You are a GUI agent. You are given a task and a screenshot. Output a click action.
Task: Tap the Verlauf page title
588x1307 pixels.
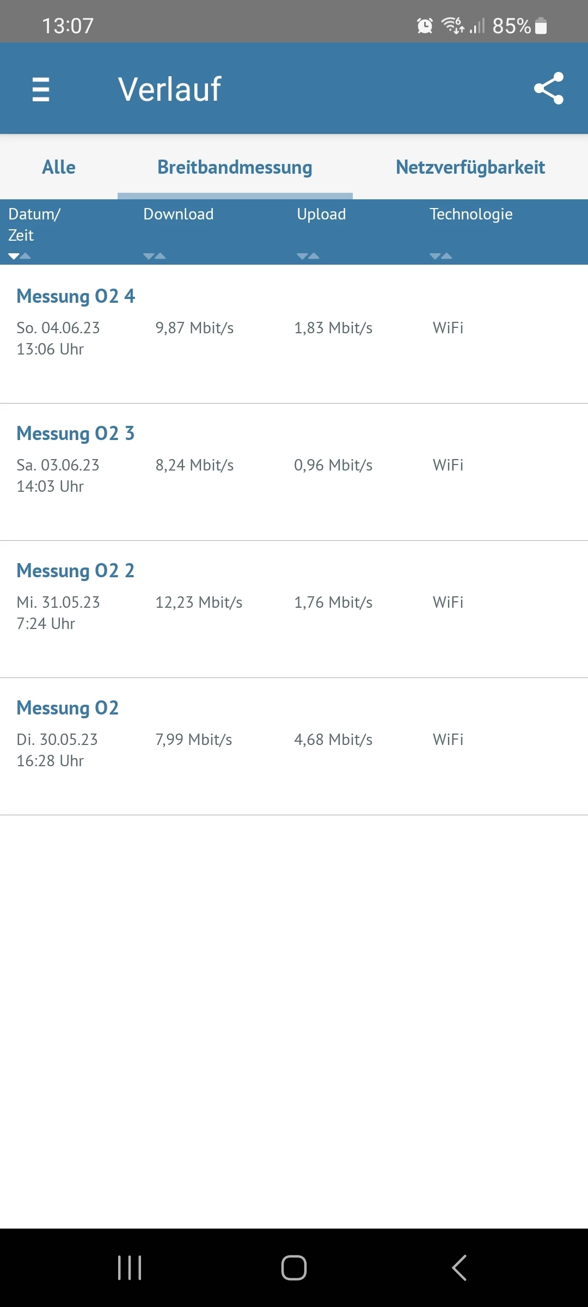[169, 89]
